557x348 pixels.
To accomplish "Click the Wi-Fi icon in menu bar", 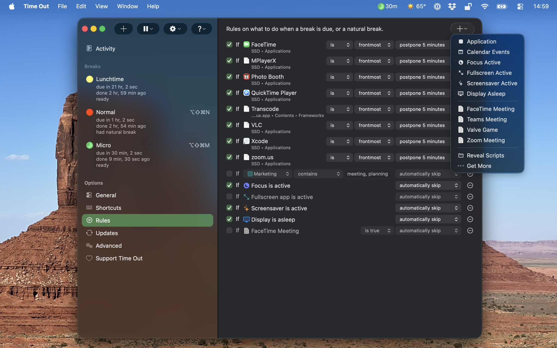I will 484,6.
